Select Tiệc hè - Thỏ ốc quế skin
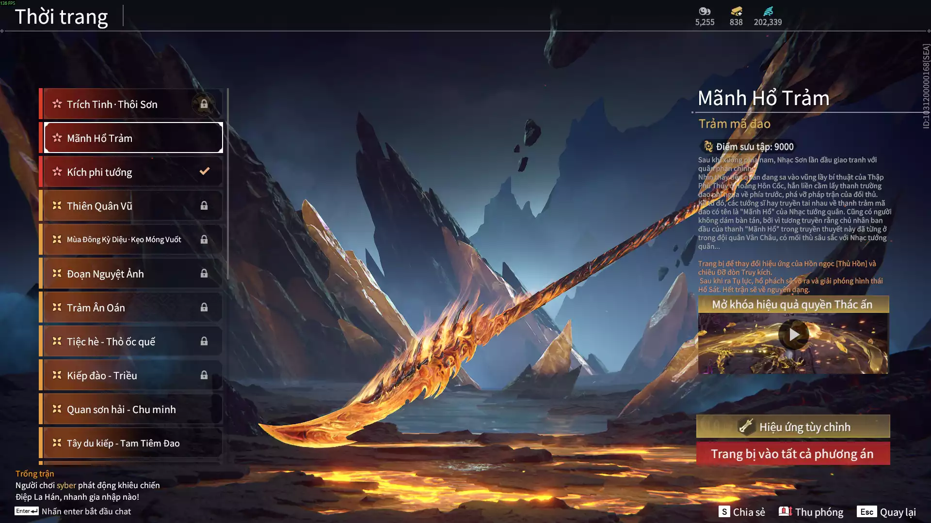This screenshot has height=523, width=931. [131, 341]
